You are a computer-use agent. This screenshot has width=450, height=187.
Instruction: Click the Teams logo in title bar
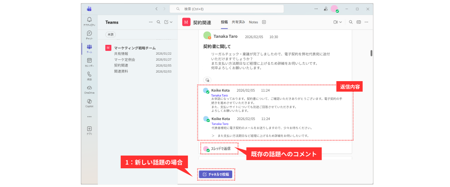(x=89, y=9)
